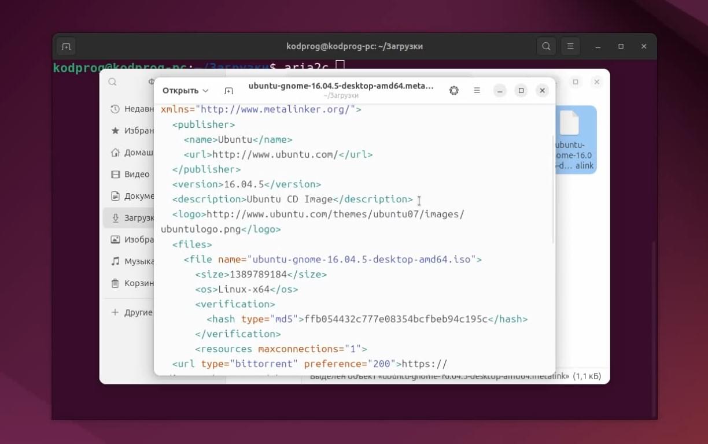Open the search in terminal header
708x444 pixels.
546,46
